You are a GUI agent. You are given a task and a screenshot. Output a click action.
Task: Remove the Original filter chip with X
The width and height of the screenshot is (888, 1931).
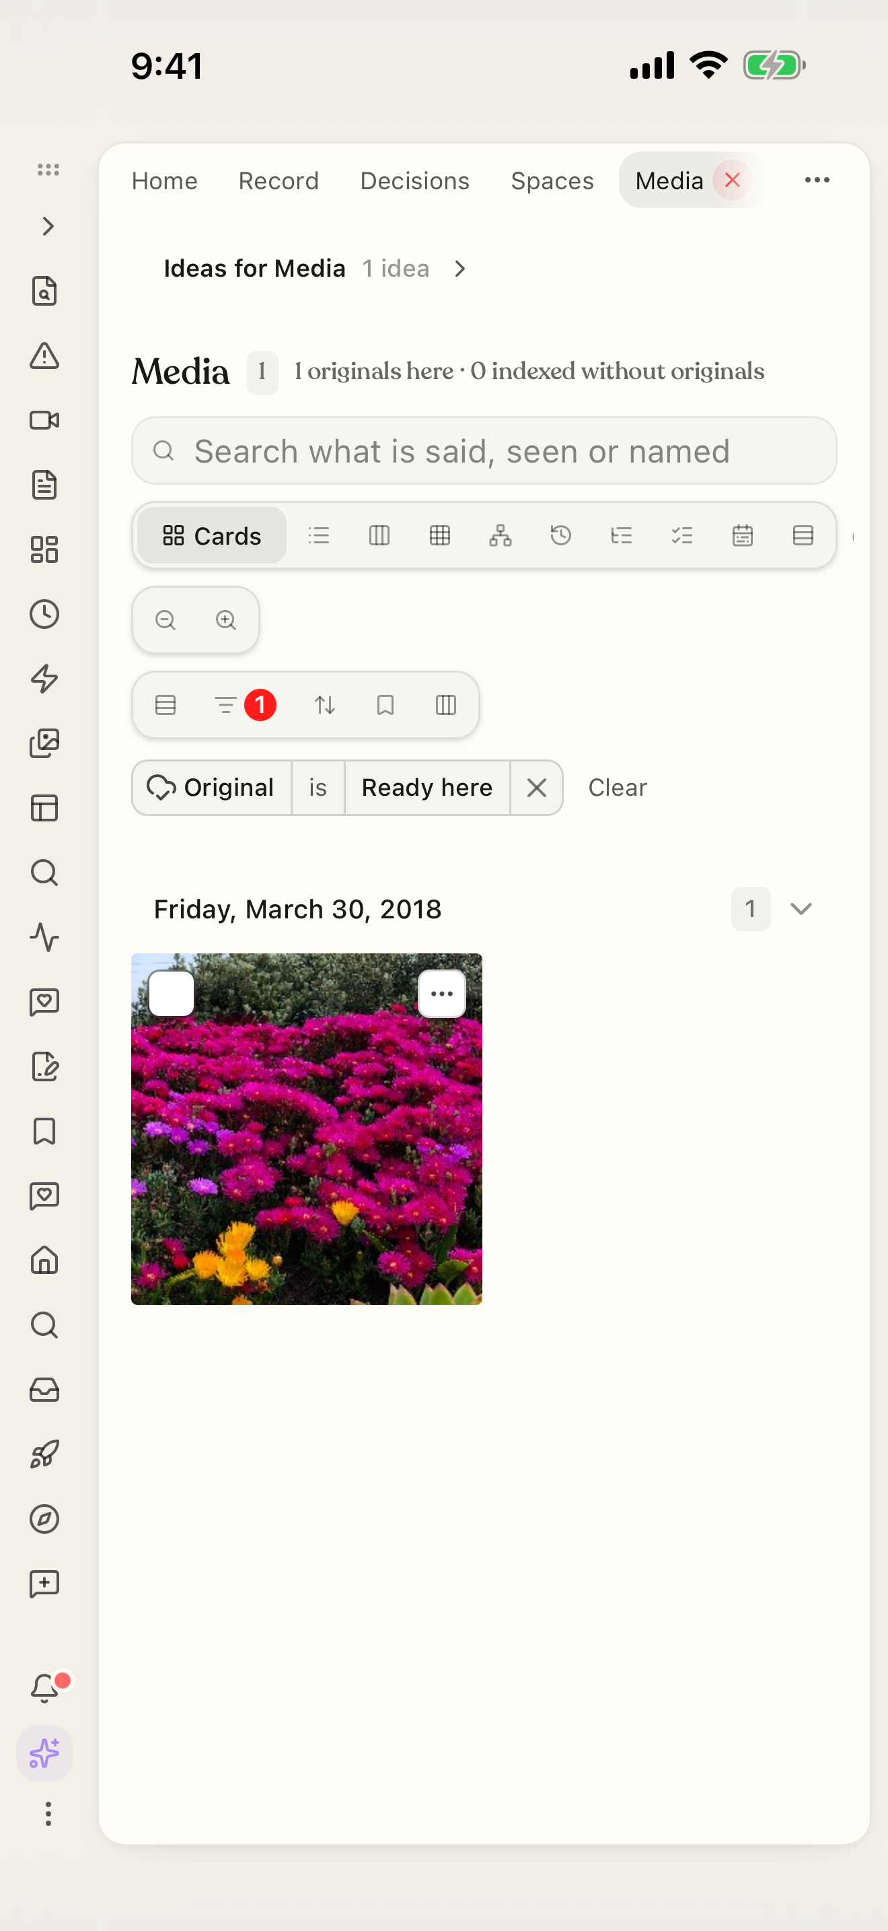pos(537,787)
